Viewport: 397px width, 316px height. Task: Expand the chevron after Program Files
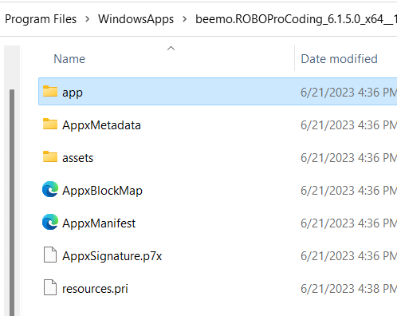click(x=87, y=19)
